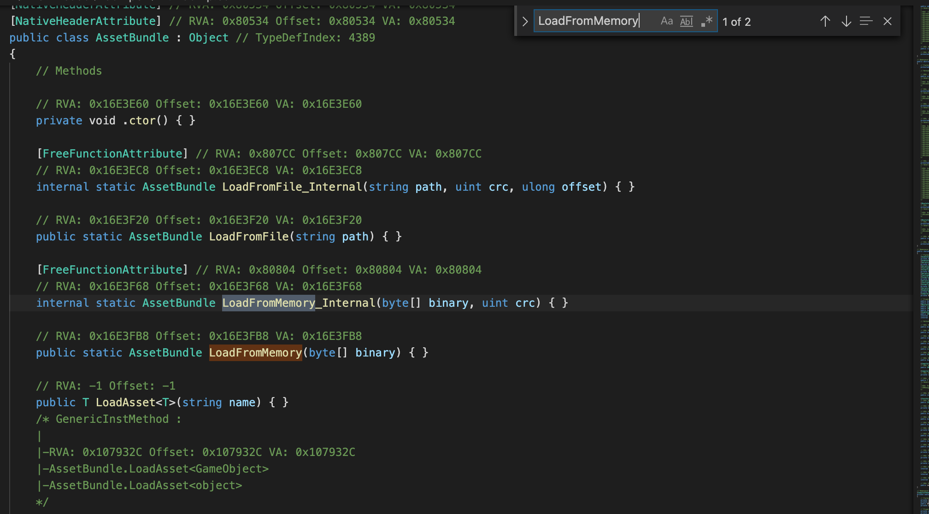
Task: Toggle Match Whole Word option
Action: [687, 21]
